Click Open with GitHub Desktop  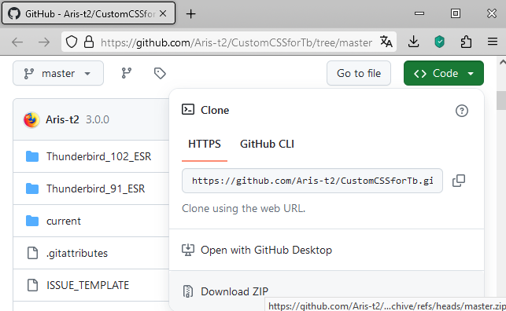point(266,250)
